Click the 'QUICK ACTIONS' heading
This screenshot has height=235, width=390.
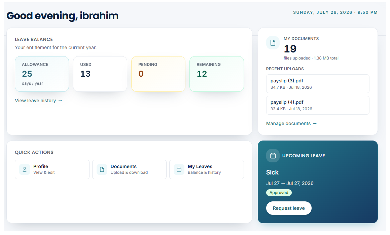(34, 153)
